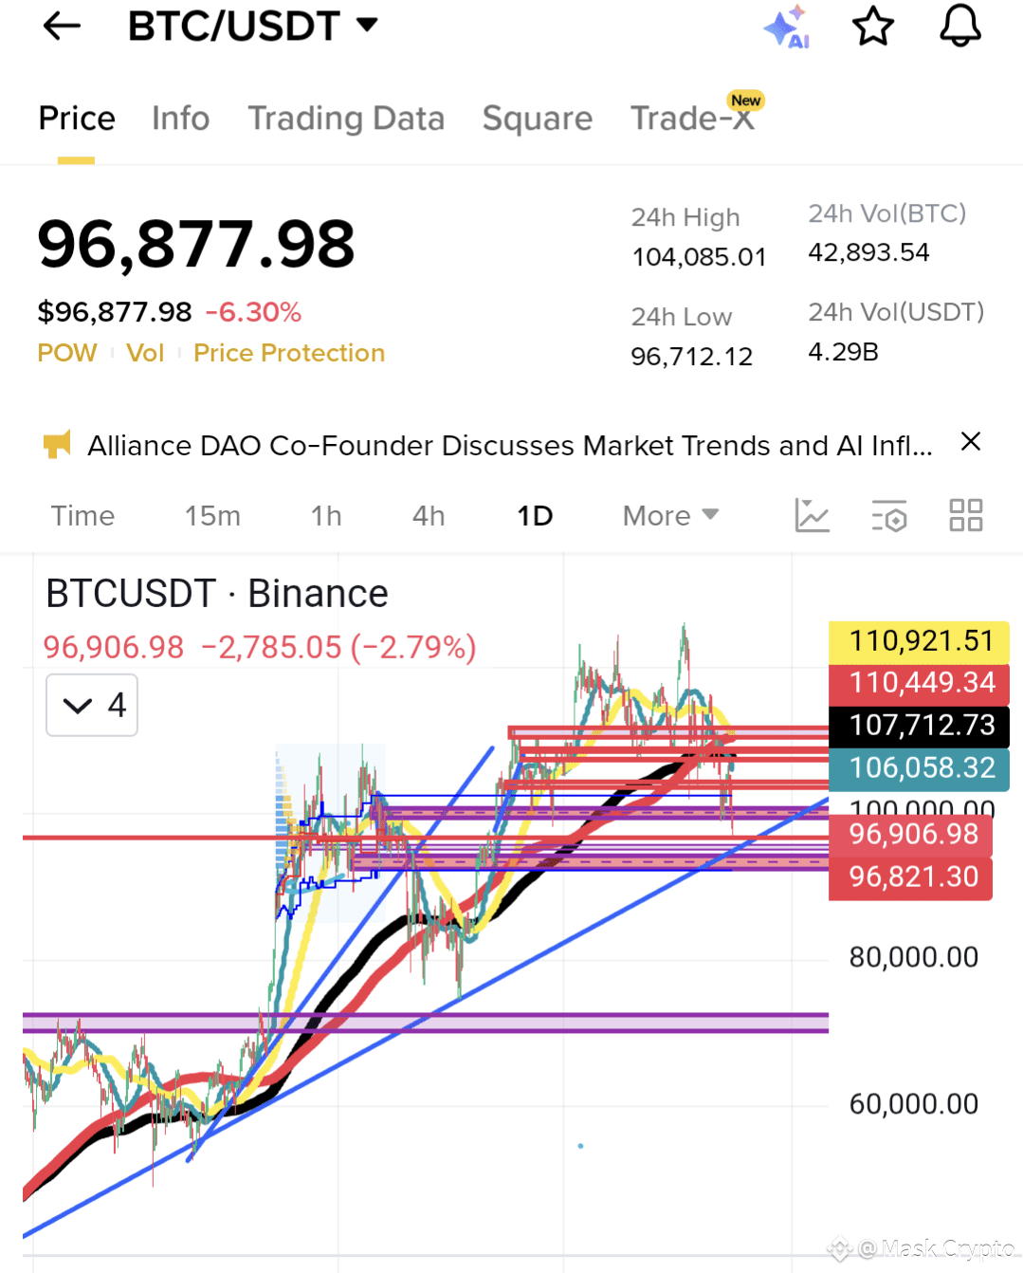This screenshot has width=1023, height=1273.
Task: Dismiss the Alliance DAO news banner
Action: 971,441
